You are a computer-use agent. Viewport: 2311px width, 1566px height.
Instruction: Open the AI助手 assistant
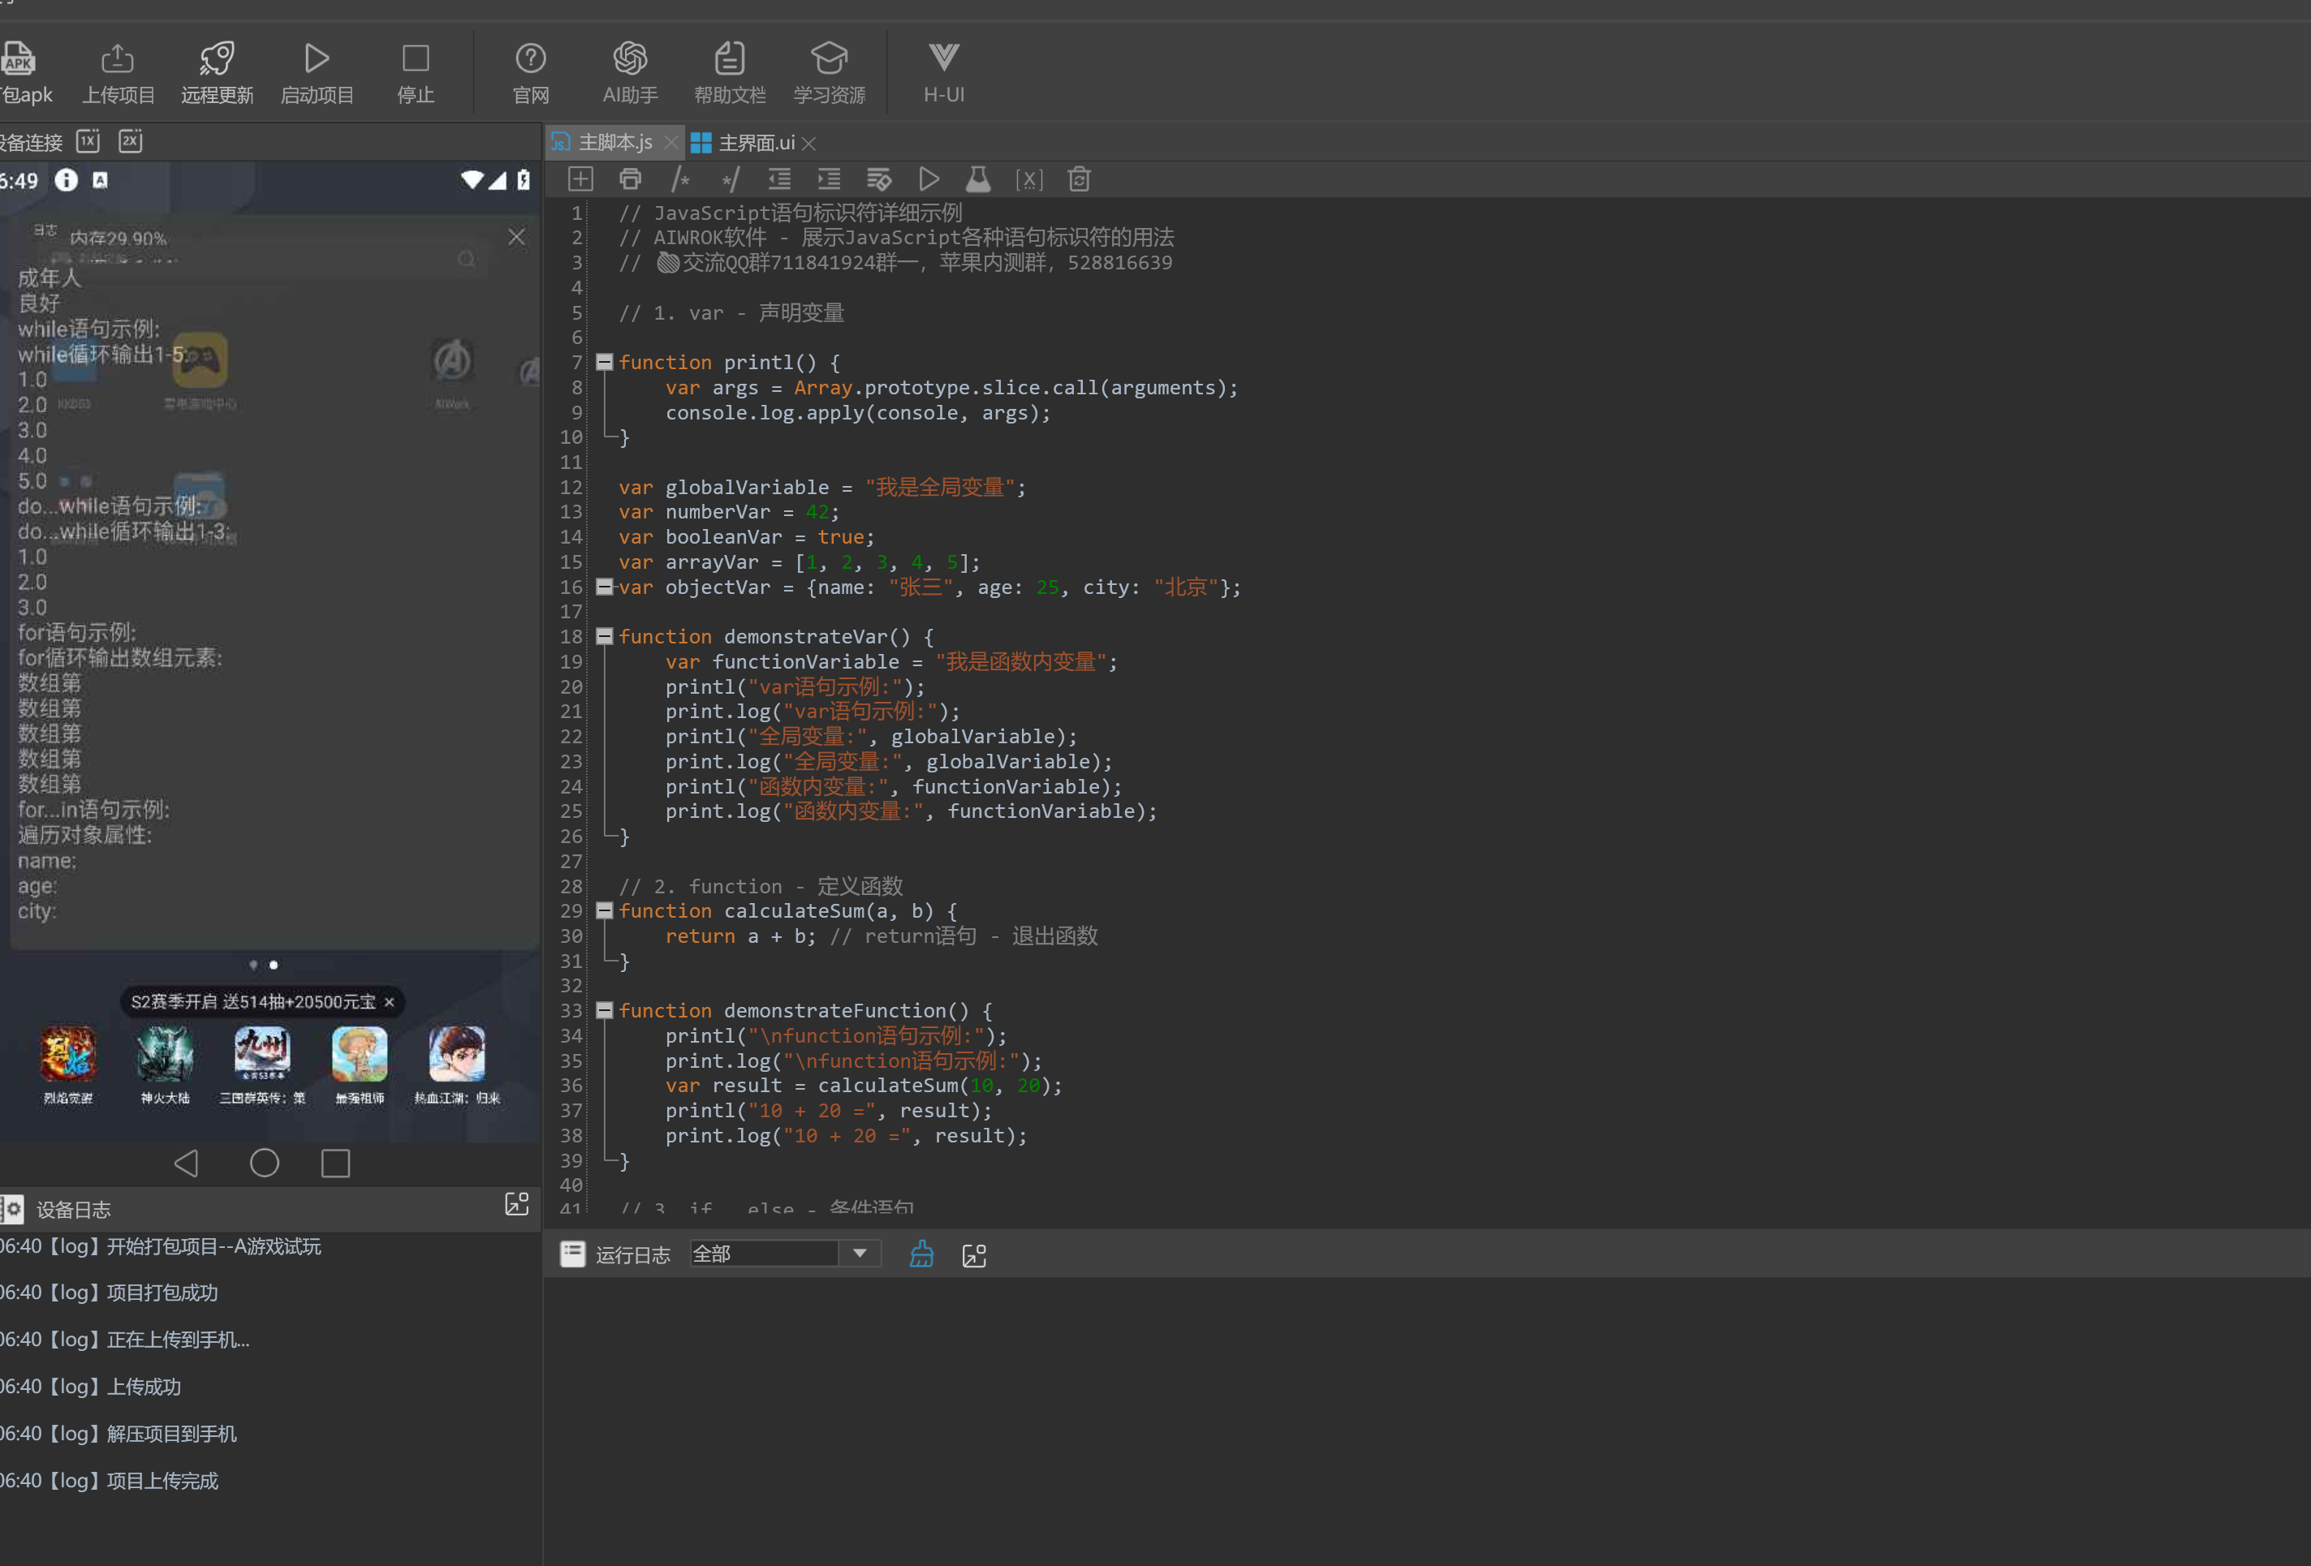pyautogui.click(x=629, y=60)
